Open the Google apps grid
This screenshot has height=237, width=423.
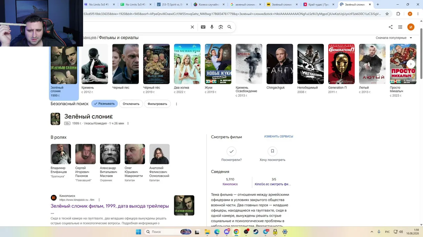[x=400, y=27]
